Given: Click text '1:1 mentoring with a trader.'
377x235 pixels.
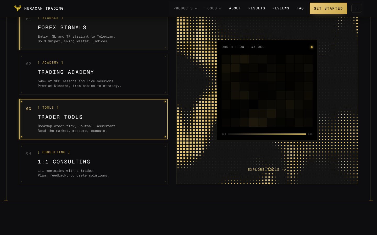Looking at the screenshot, I should click(x=66, y=171).
